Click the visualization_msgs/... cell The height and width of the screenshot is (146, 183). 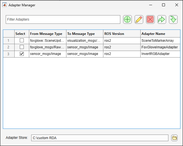point(85,40)
